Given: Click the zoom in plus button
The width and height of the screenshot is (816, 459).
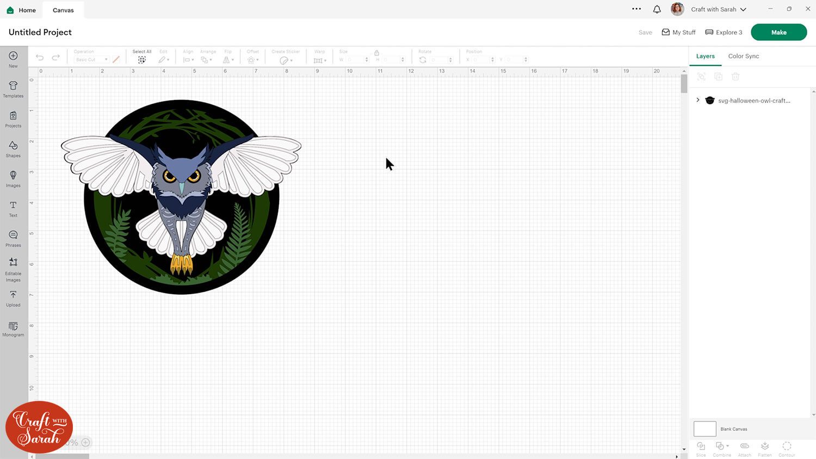Looking at the screenshot, I should 85,443.
